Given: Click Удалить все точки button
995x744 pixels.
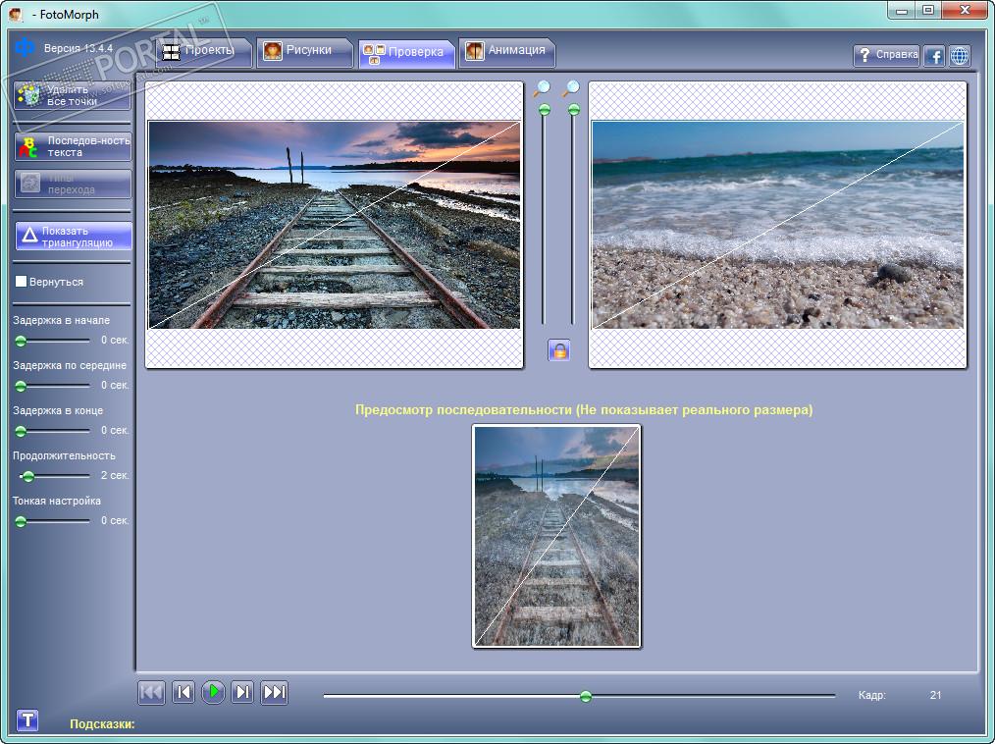Looking at the screenshot, I should point(73,95).
